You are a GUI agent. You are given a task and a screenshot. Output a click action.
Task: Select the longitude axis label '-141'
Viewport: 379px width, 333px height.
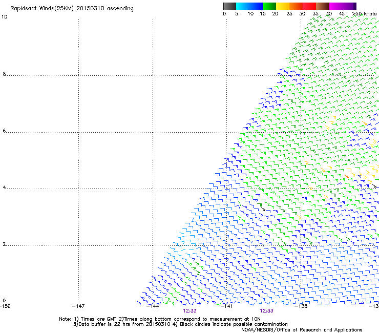click(227, 306)
